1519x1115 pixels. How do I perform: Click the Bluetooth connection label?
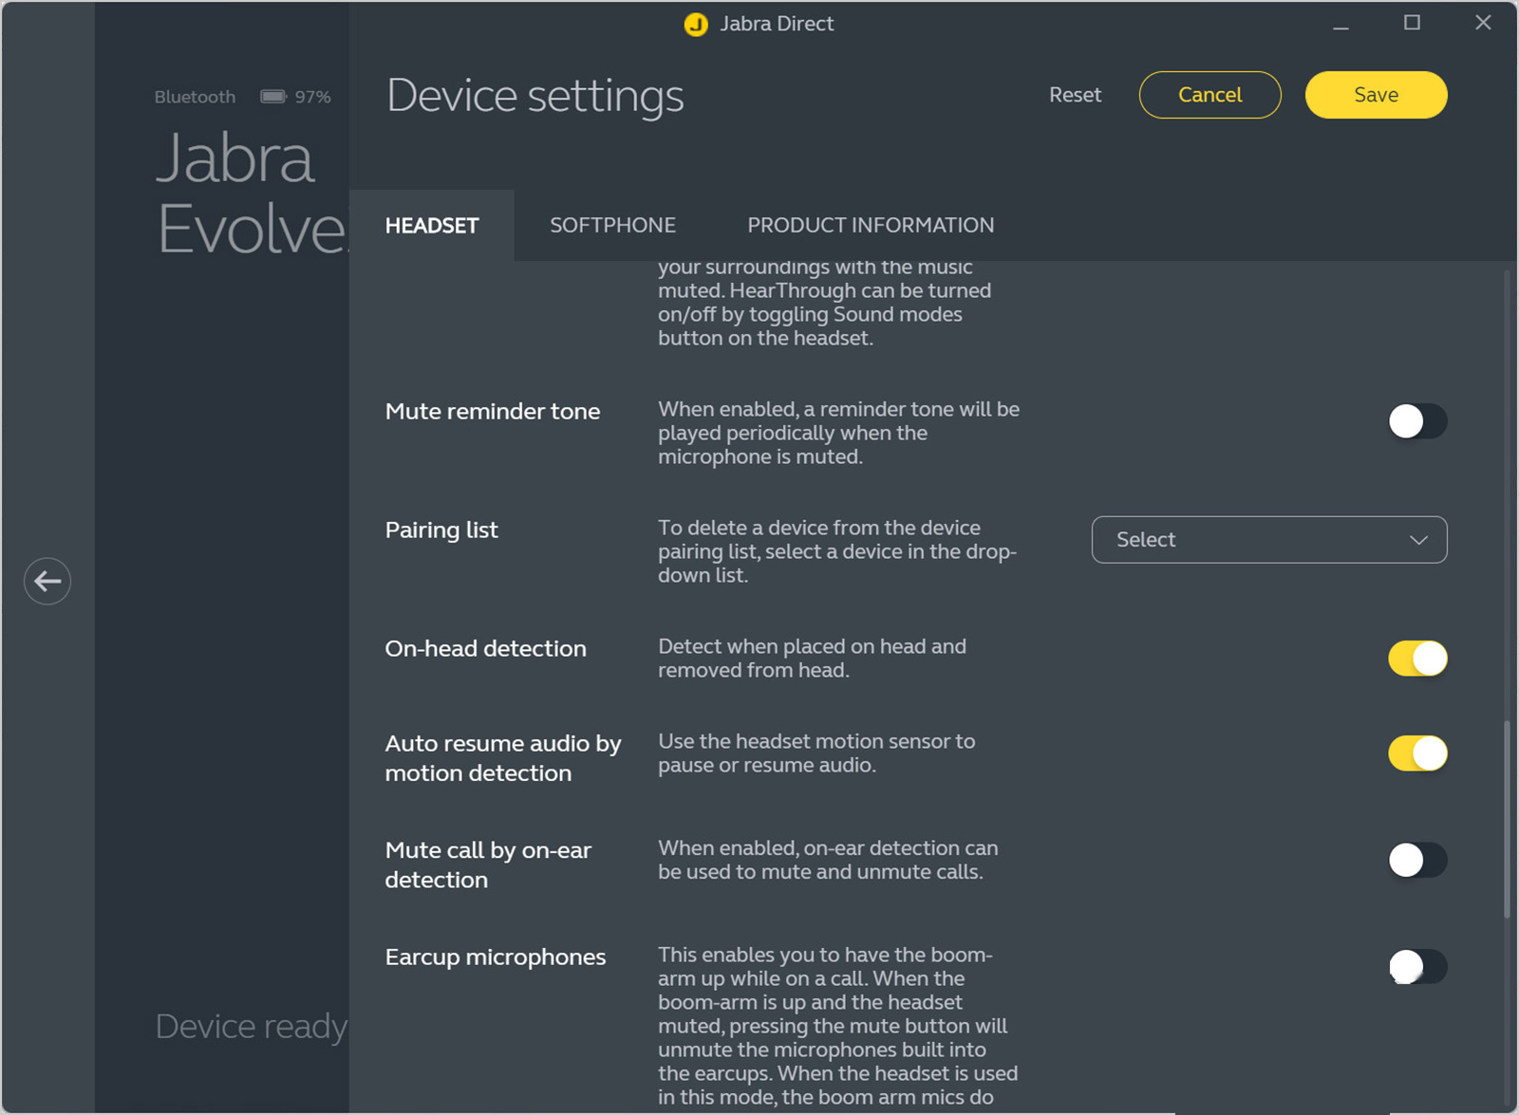pos(195,97)
